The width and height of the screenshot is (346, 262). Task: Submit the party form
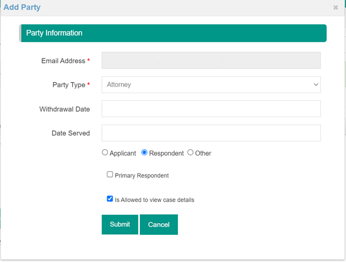(120, 224)
